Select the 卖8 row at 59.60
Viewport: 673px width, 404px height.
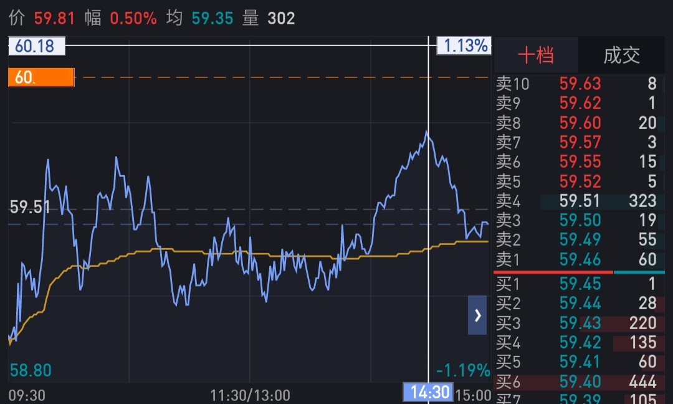(x=578, y=123)
